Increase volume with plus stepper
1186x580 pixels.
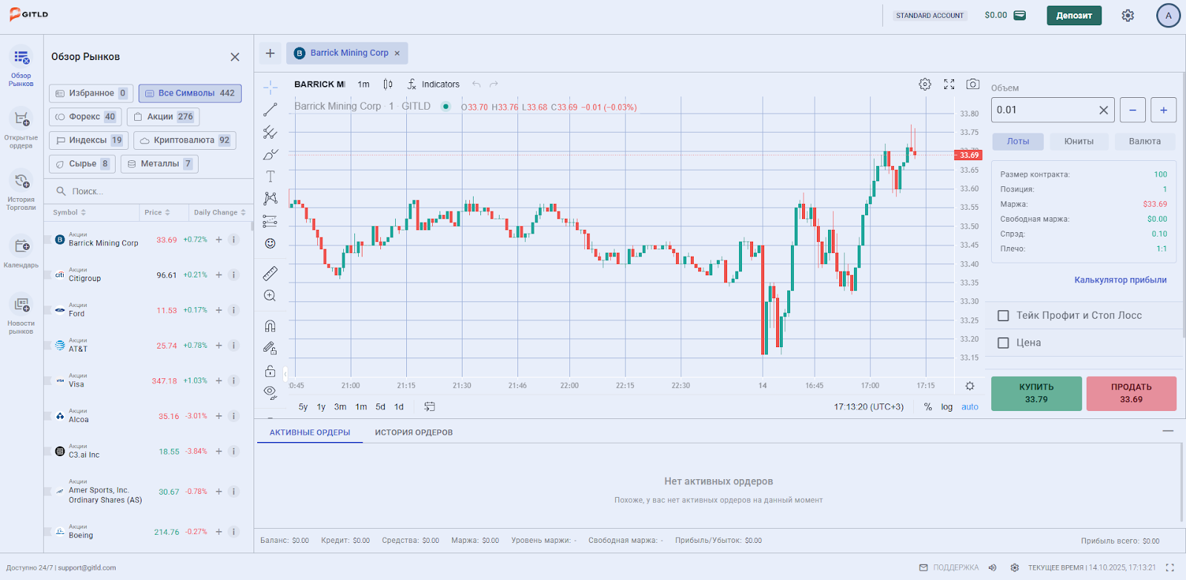point(1163,111)
